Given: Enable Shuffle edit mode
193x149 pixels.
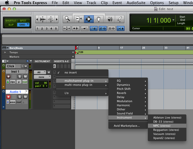Looking at the screenshot, I should point(10,20).
